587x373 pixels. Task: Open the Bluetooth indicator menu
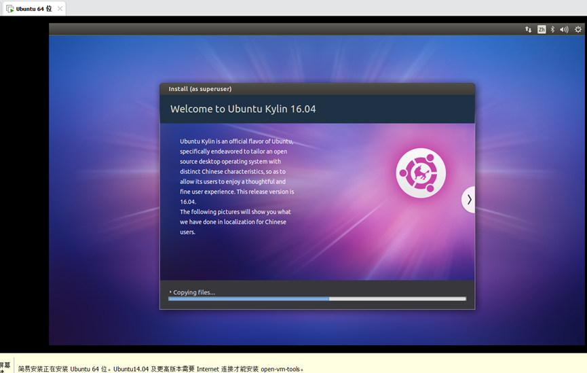[552, 29]
